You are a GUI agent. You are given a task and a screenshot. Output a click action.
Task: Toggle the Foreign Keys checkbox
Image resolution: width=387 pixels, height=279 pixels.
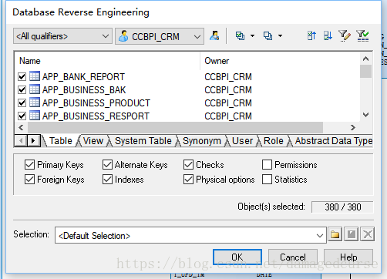pyautogui.click(x=29, y=180)
